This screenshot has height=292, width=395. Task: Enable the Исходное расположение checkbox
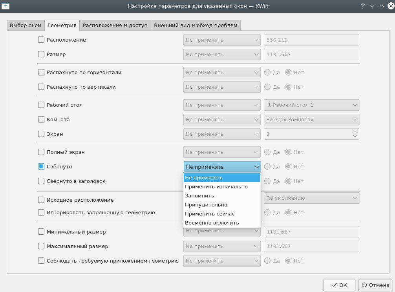click(41, 200)
